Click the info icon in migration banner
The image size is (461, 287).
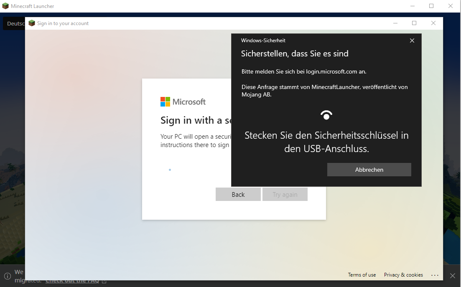pos(8,276)
